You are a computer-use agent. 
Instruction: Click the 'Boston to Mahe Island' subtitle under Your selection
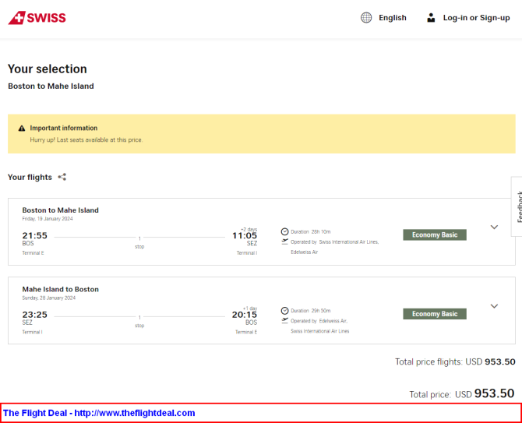click(x=51, y=86)
